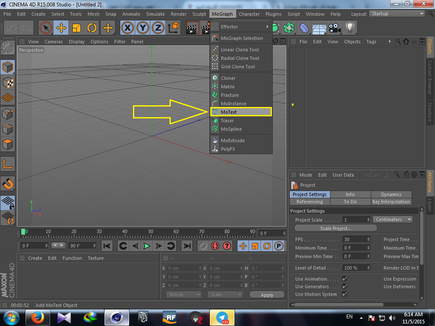Activate the Move tool in top toolbar
The image size is (435, 326).
pos(61,28)
